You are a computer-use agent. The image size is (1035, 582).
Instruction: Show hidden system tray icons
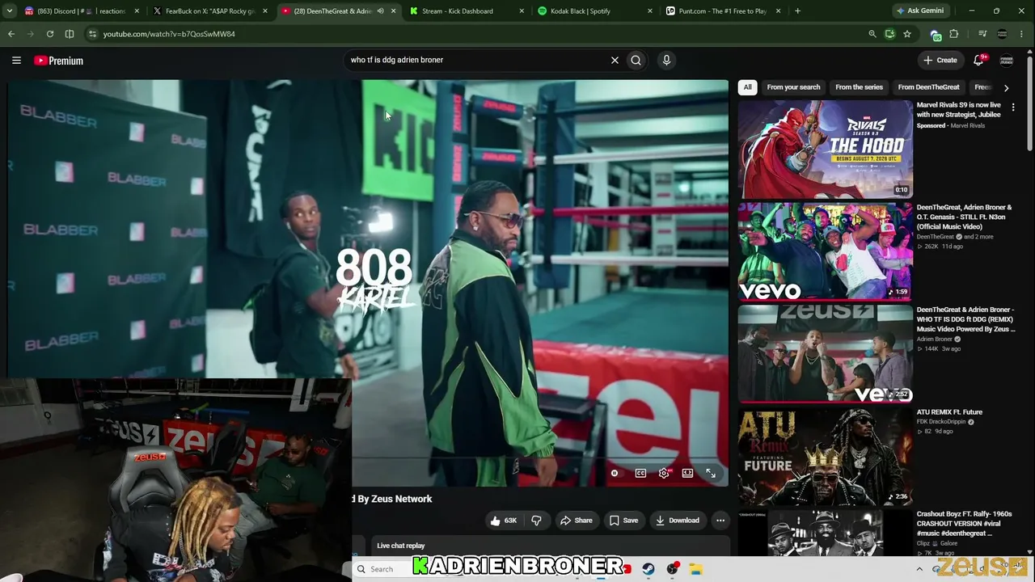919,569
